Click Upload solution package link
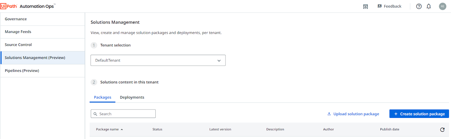The height and width of the screenshot is (139, 451). [353, 114]
